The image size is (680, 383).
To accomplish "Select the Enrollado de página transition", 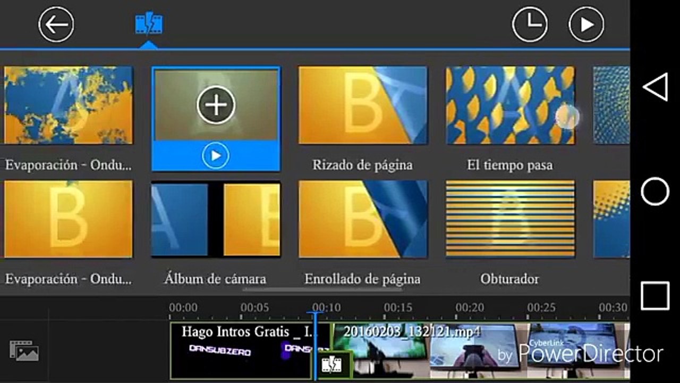I will [x=363, y=219].
